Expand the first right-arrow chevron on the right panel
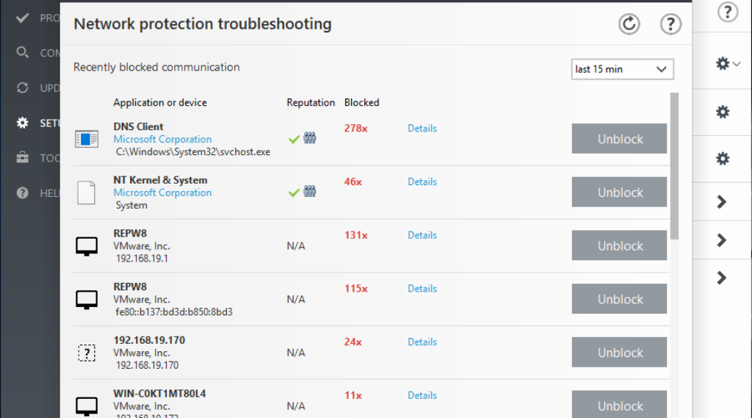Screen dimensions: 752x418 722,202
